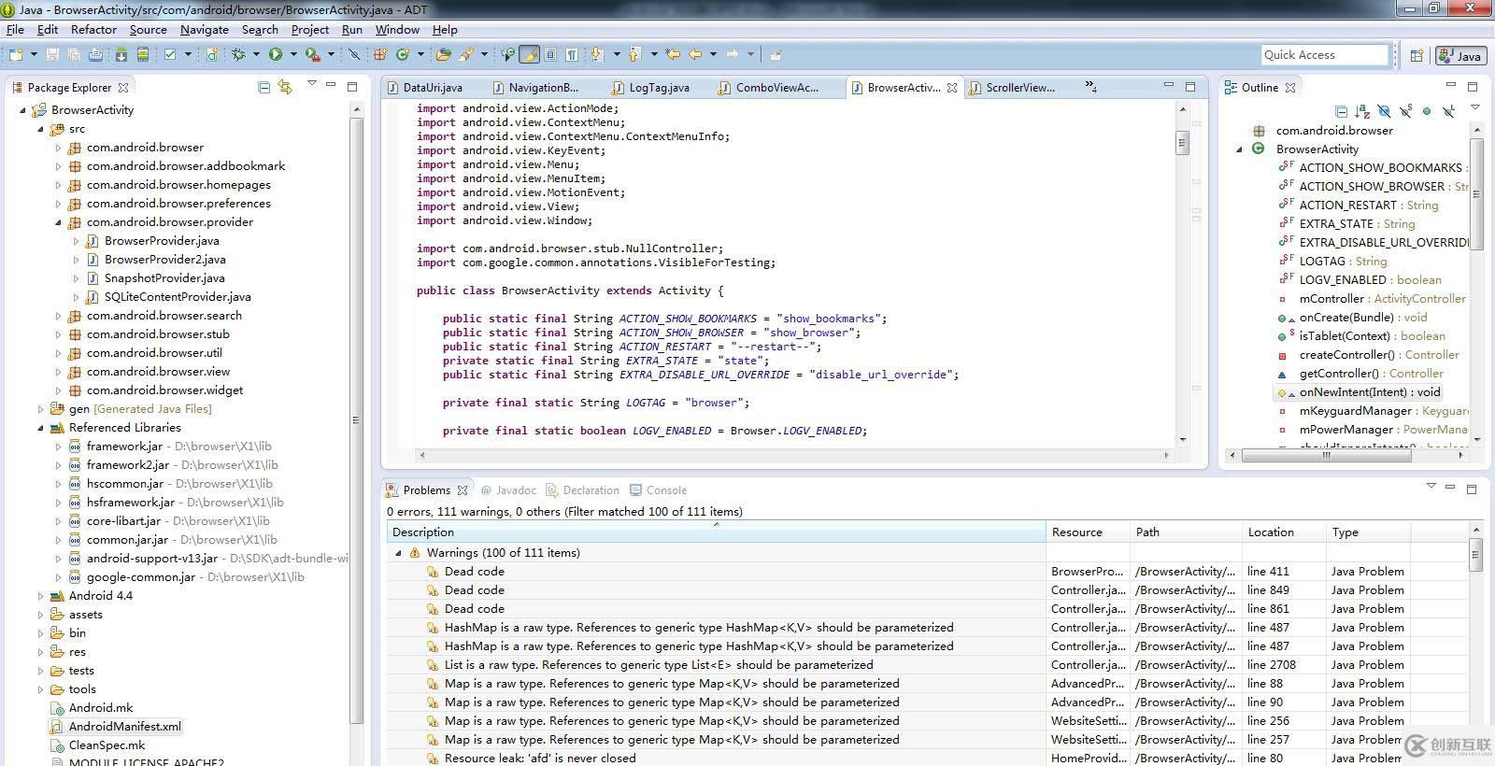Click the Last Edit Location icon
Viewport: 1495px width, 766px height.
672,54
